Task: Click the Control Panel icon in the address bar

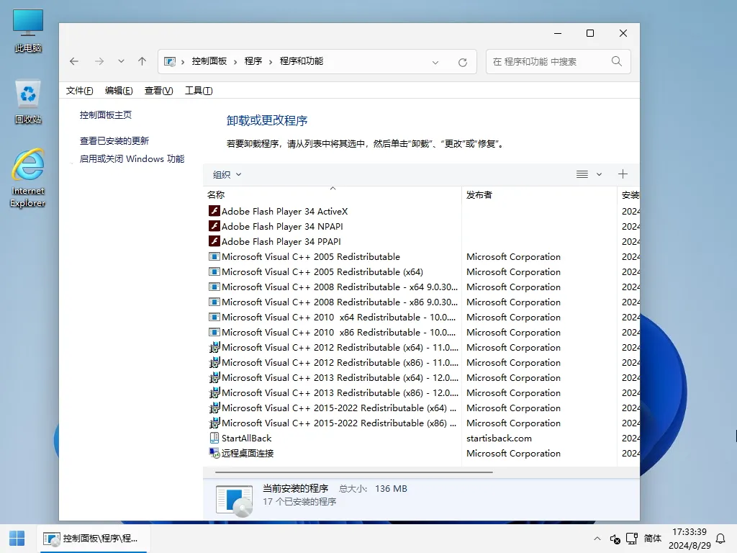Action: pyautogui.click(x=170, y=62)
